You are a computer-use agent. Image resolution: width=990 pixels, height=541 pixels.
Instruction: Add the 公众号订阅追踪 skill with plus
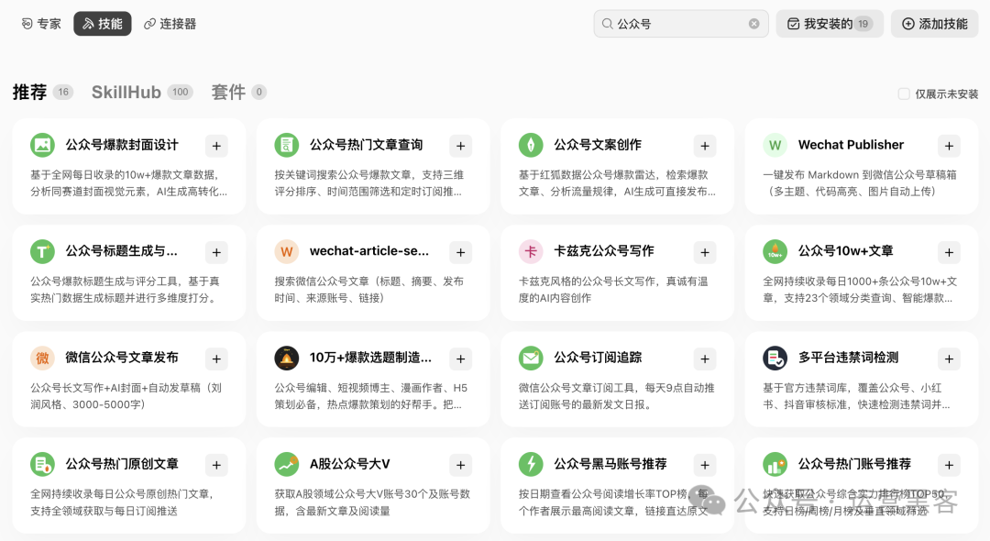pyautogui.click(x=705, y=359)
